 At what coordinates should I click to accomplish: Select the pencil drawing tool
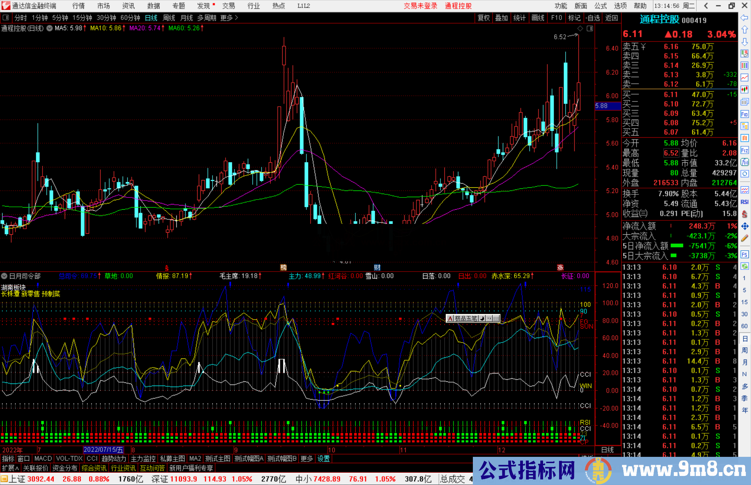click(x=744, y=239)
